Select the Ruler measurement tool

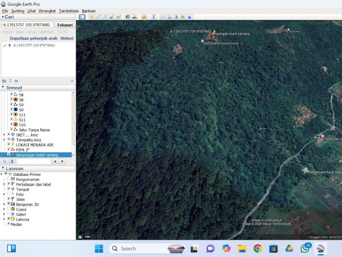coord(154,17)
